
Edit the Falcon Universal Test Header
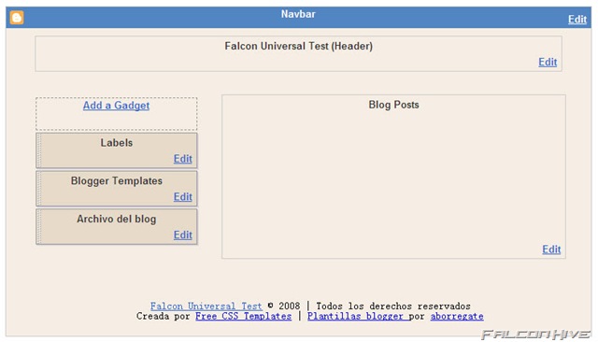(x=548, y=62)
